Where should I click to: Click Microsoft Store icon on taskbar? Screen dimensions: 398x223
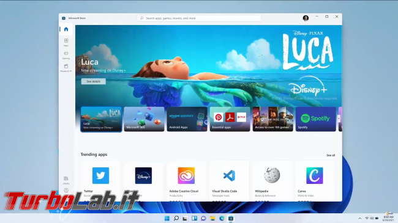pos(231,219)
